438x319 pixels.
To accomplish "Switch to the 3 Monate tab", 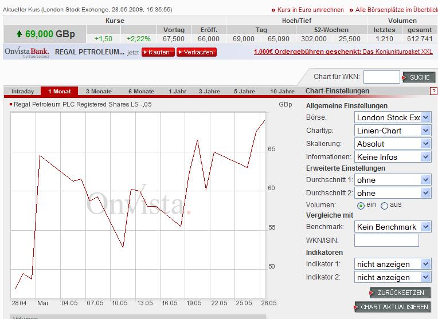I will point(99,91).
